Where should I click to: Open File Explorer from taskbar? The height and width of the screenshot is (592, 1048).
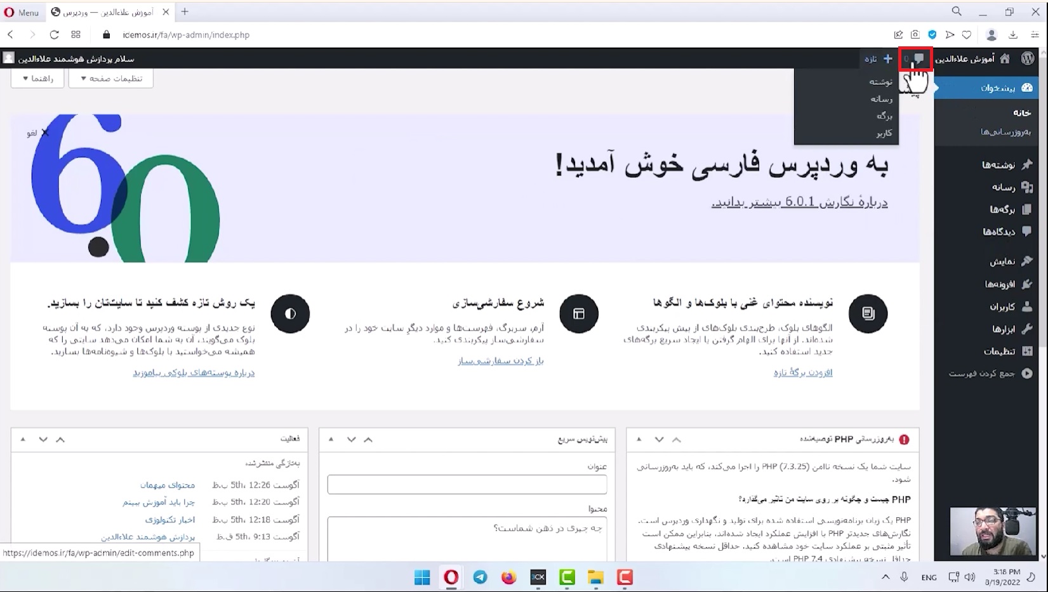595,577
